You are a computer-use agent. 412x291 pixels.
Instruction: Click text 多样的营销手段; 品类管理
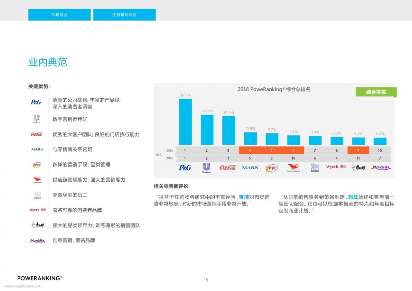pyautogui.click(x=81, y=165)
